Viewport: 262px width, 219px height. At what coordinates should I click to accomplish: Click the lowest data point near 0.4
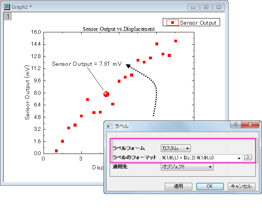tap(56, 151)
